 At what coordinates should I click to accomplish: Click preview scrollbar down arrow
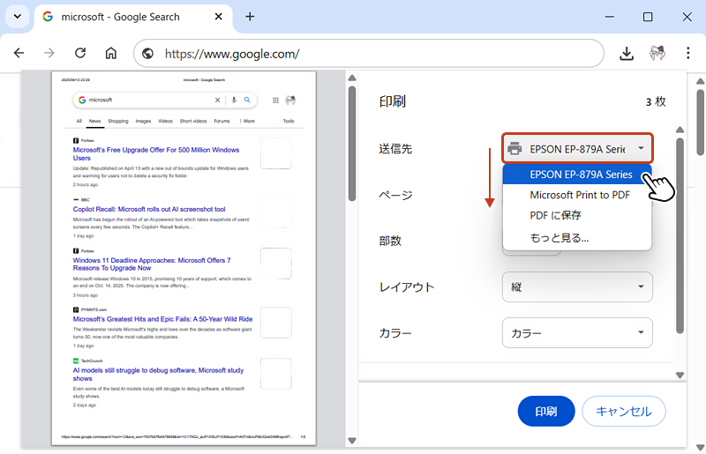click(352, 441)
